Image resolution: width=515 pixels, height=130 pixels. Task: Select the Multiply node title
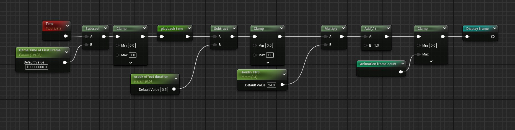click(x=331, y=28)
